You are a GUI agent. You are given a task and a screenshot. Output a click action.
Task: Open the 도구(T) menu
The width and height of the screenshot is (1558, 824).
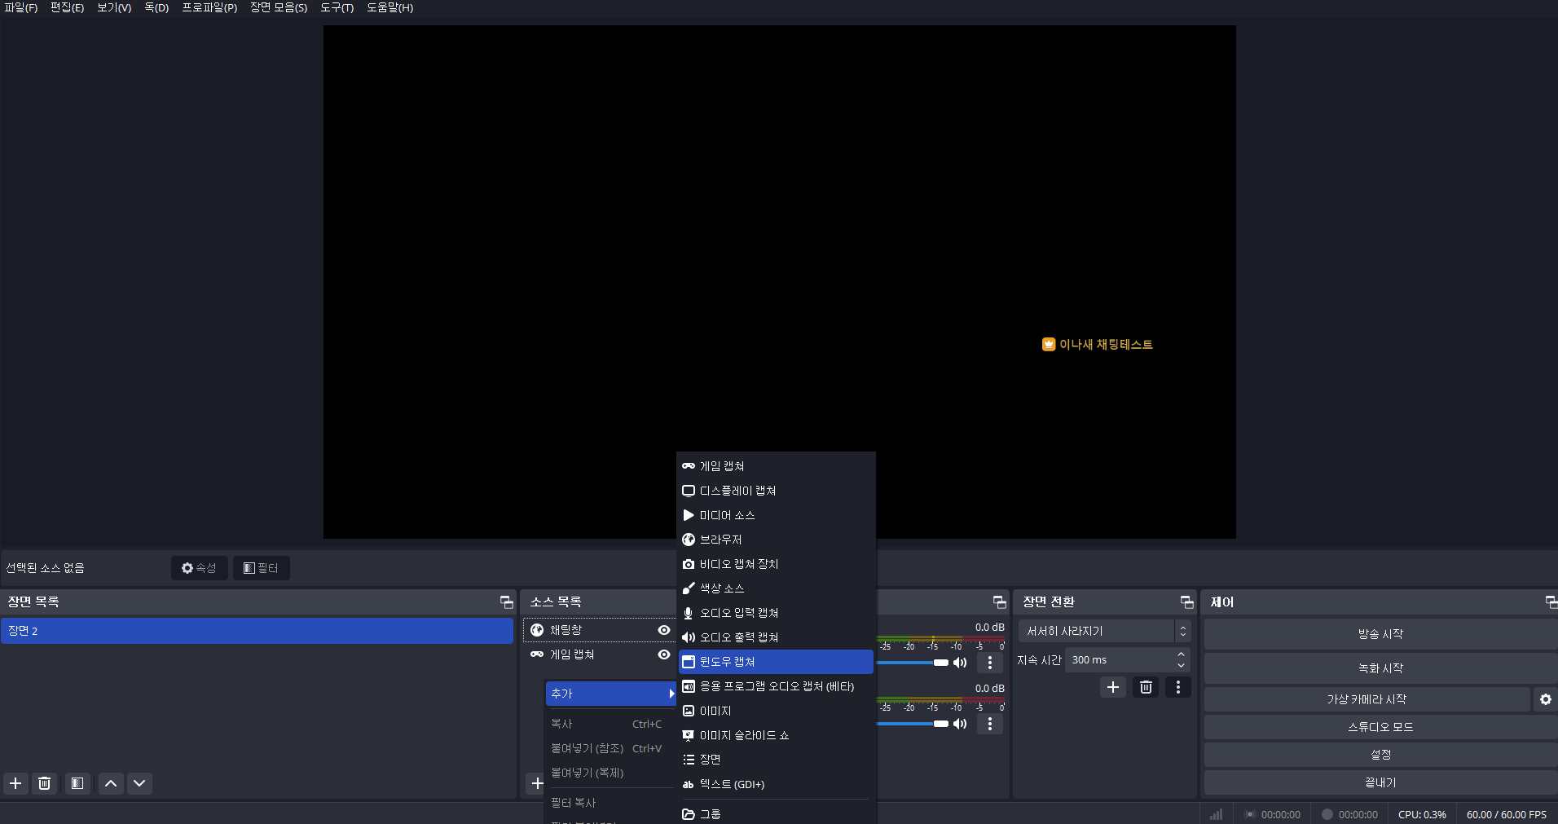(x=337, y=8)
